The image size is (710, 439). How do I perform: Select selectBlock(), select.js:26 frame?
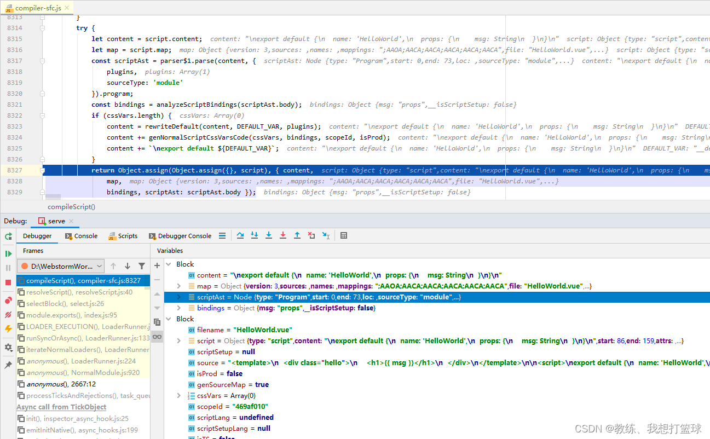pos(83,303)
